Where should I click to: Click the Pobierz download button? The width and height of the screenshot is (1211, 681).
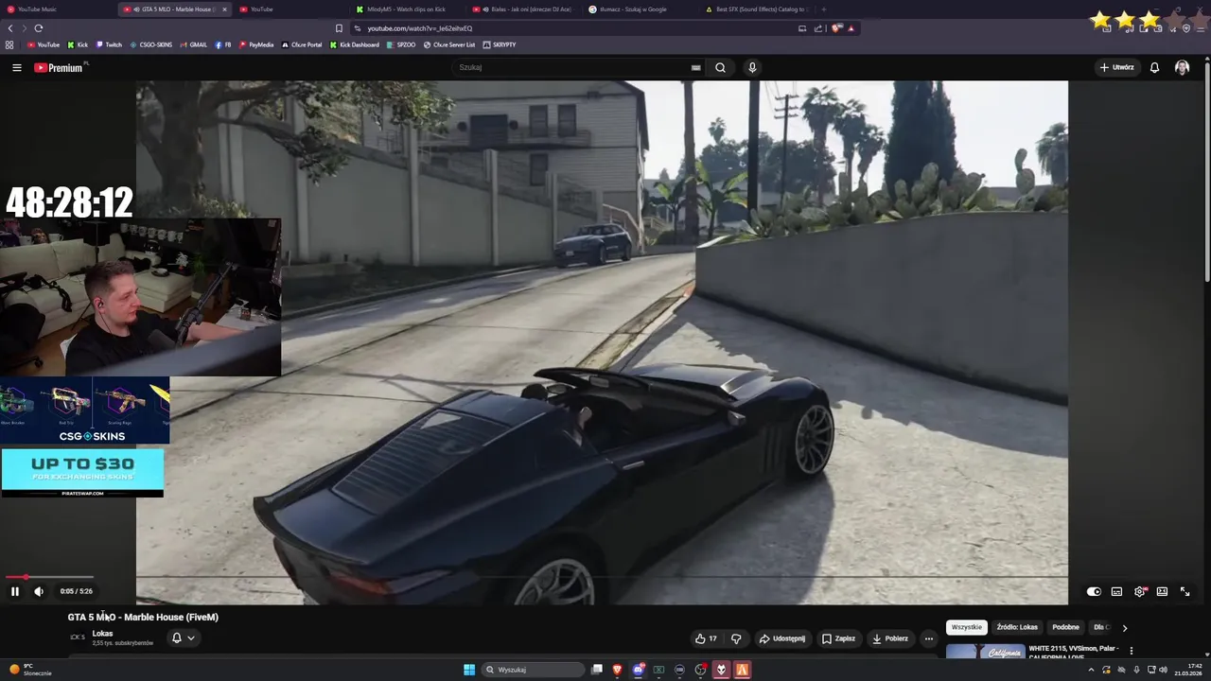889,638
